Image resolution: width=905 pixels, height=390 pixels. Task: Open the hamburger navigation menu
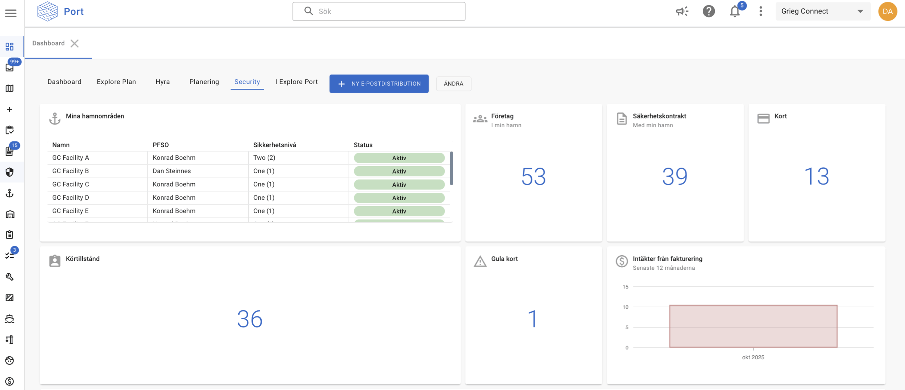[11, 13]
